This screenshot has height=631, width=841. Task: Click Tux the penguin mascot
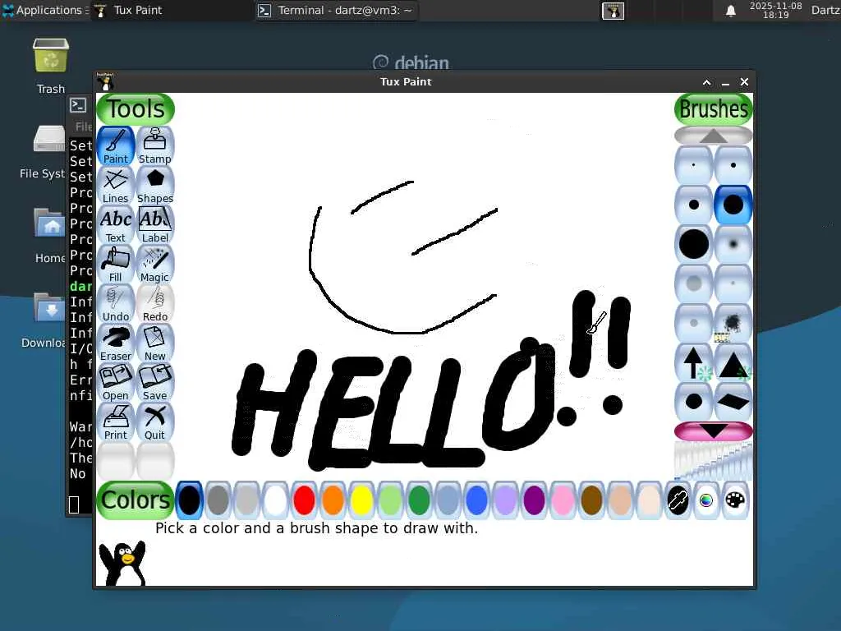coord(122,563)
